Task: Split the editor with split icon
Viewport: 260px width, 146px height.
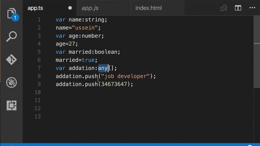Action: [x=238, y=8]
